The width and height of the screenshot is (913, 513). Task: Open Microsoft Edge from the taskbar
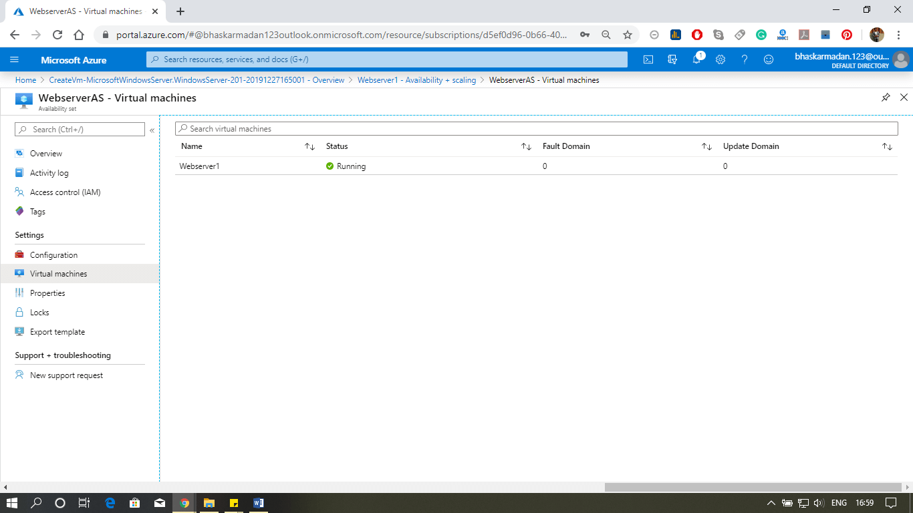pos(110,503)
